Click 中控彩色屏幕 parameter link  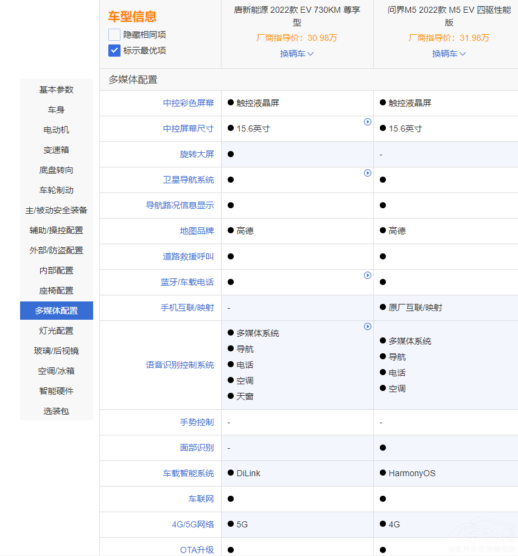(x=189, y=103)
